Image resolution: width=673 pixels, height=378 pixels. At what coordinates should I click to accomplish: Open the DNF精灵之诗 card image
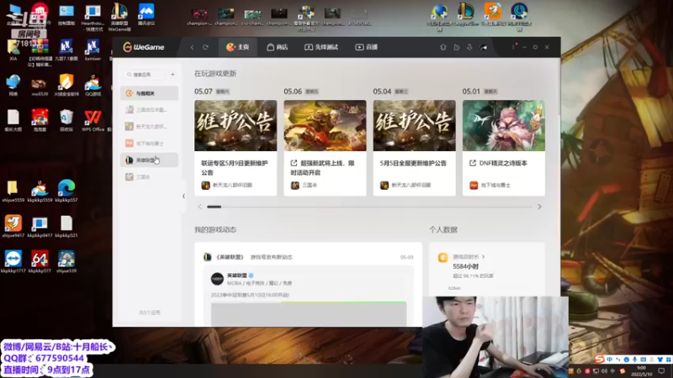pos(503,125)
